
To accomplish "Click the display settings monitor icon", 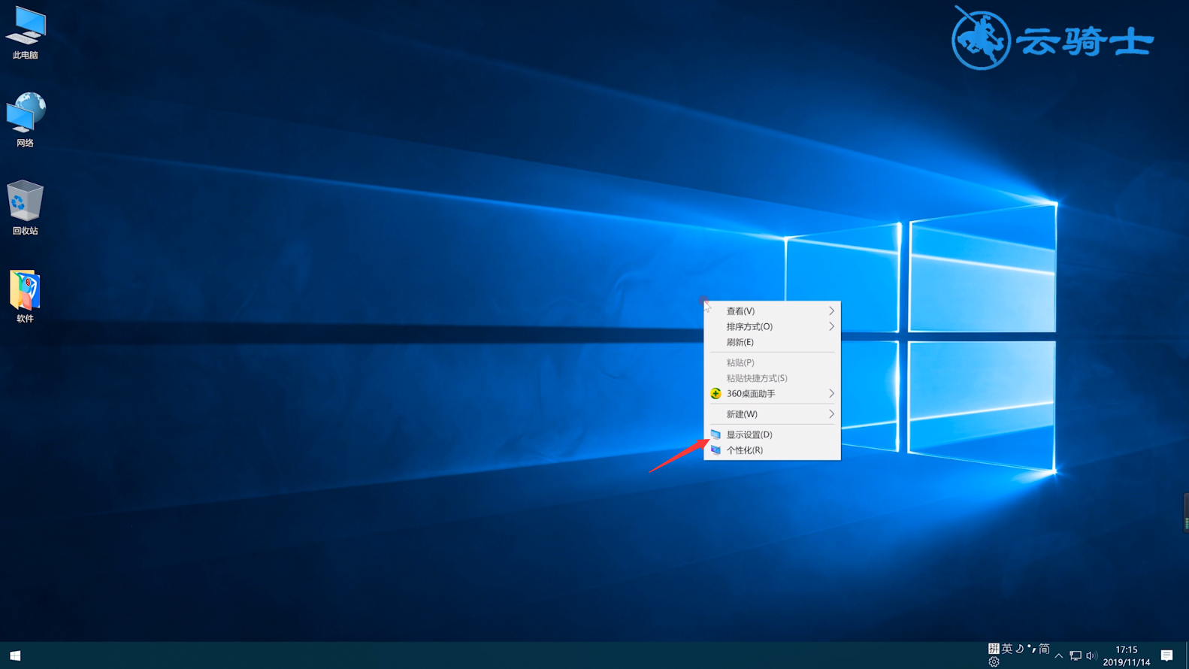I will [x=716, y=434].
